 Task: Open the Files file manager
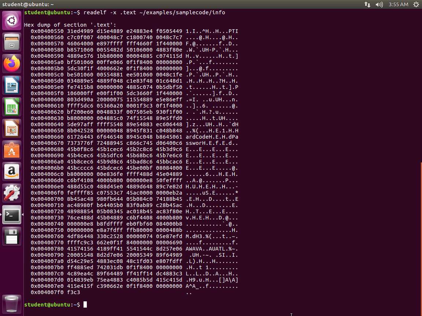[x=12, y=42]
